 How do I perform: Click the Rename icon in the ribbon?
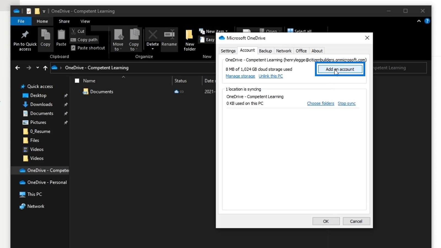coord(169,35)
